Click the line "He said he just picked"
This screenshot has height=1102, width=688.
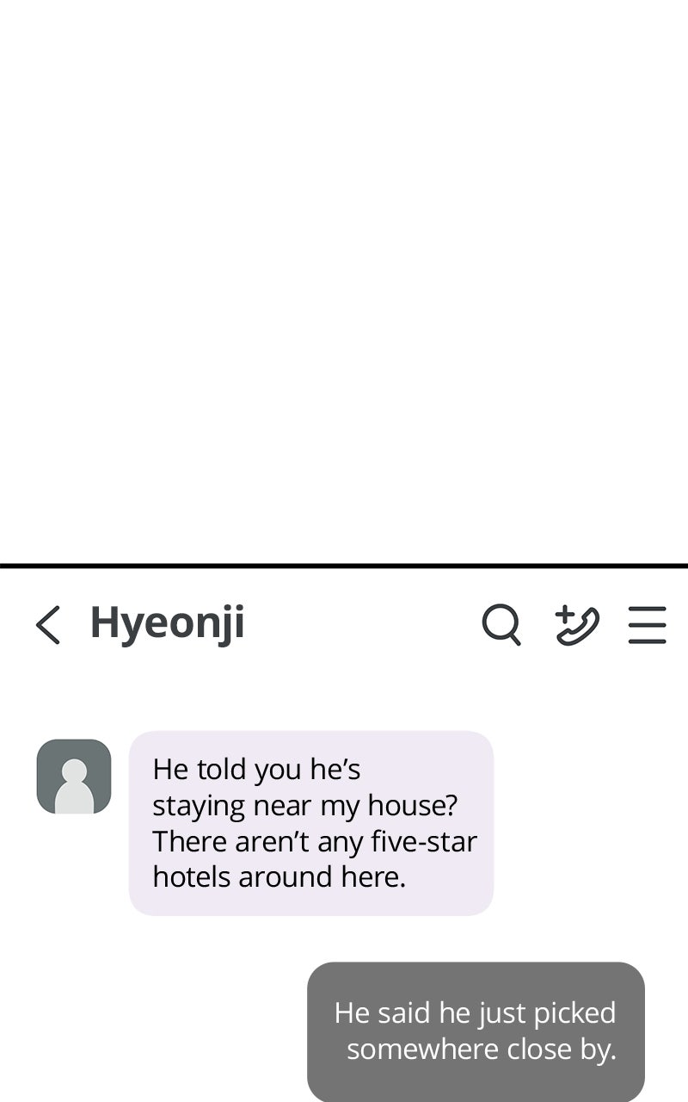[475, 1012]
